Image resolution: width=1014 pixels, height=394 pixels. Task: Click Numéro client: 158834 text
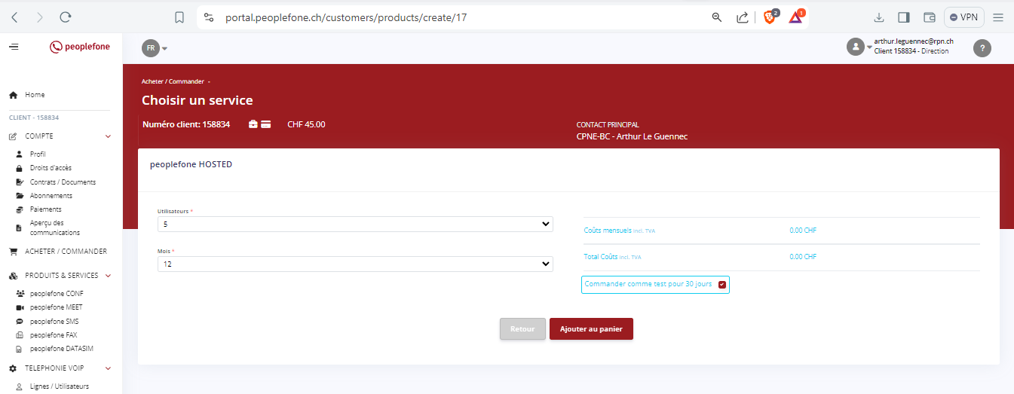[185, 124]
